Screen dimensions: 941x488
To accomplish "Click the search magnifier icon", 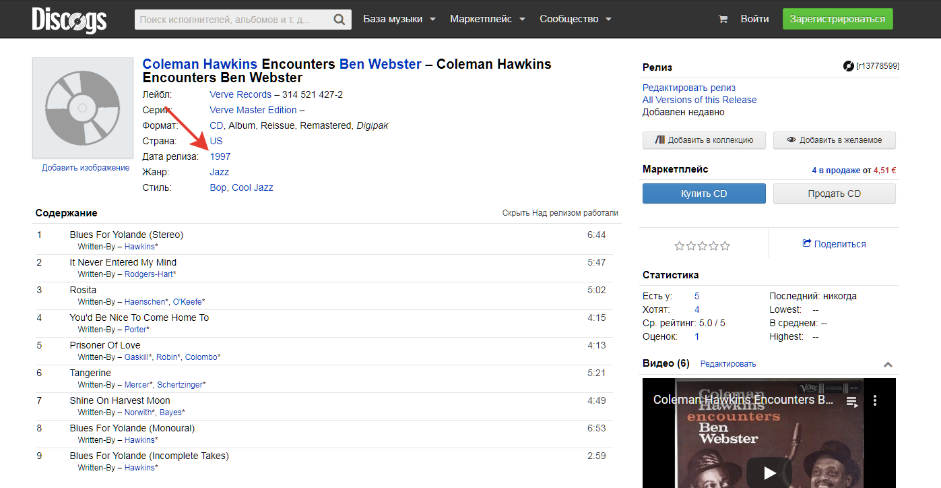I will (x=340, y=20).
